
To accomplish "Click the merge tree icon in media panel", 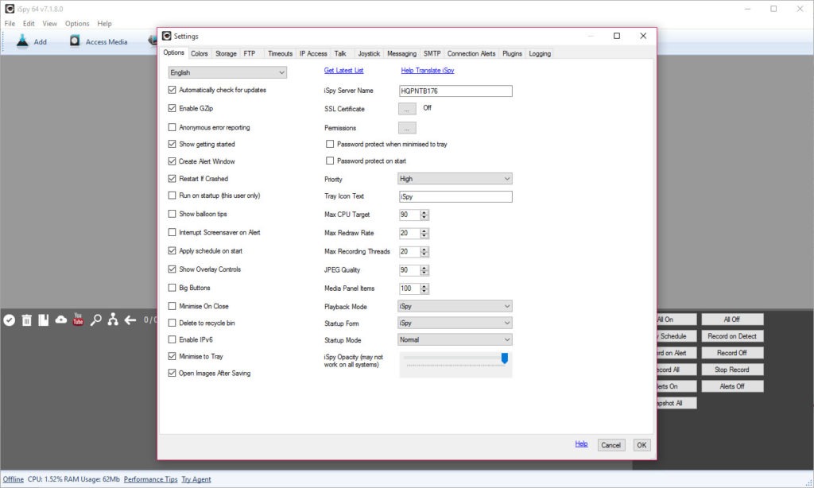I will click(113, 320).
